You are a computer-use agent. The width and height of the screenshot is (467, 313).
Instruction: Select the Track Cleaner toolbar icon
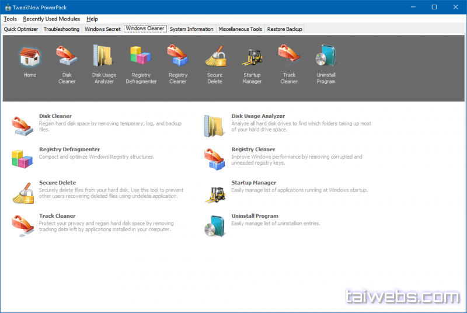coord(289,58)
